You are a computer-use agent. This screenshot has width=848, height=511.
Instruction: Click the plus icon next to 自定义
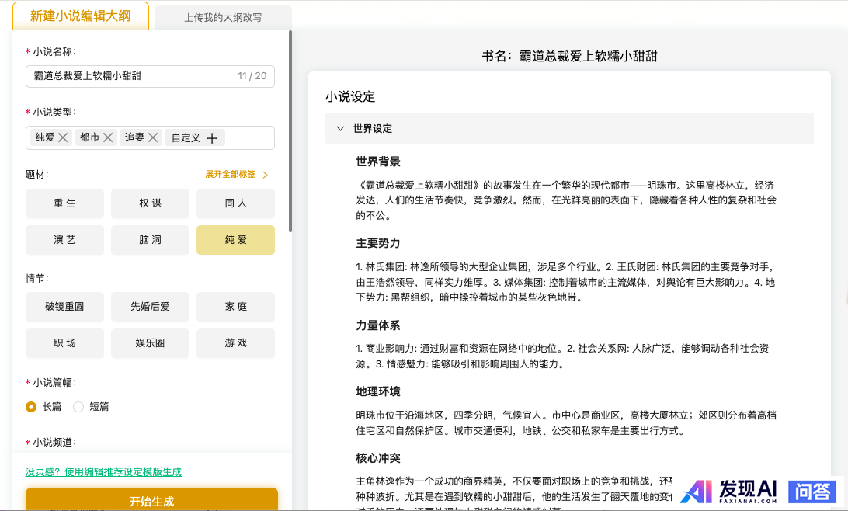[211, 138]
